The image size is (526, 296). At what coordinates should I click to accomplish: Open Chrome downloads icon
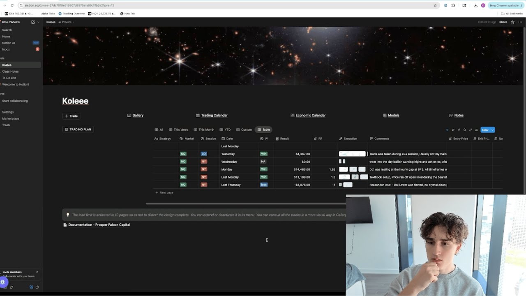[475, 5]
